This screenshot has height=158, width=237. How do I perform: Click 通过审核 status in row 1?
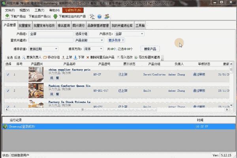199,74
